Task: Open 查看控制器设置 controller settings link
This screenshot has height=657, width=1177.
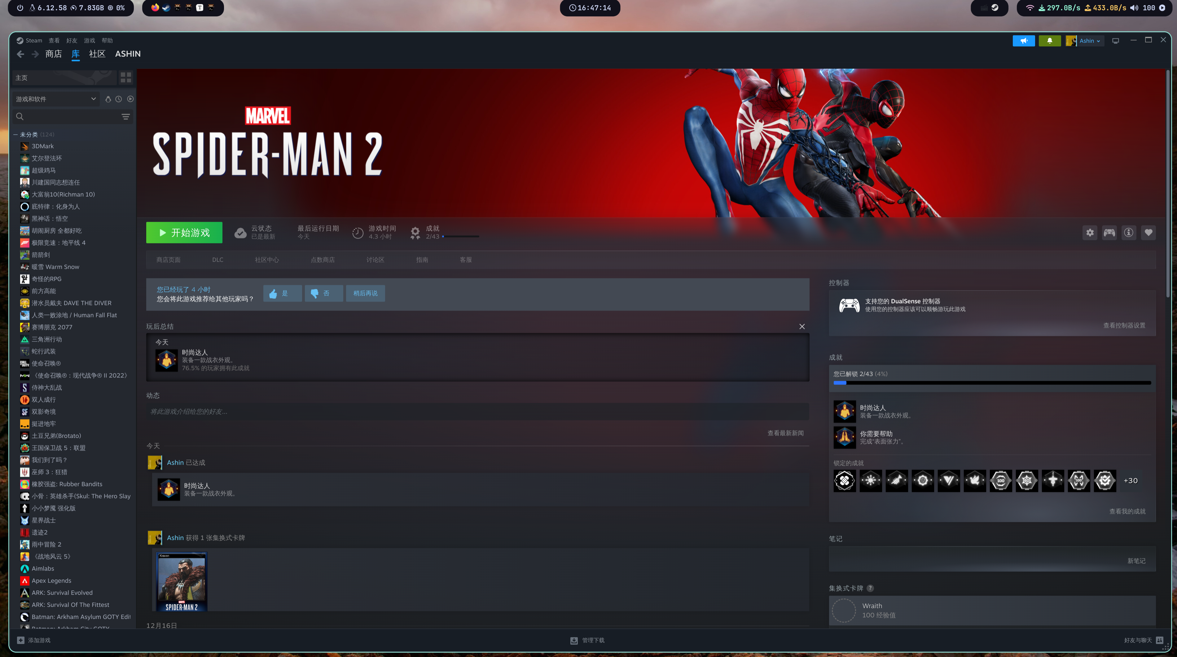Action: (1124, 325)
